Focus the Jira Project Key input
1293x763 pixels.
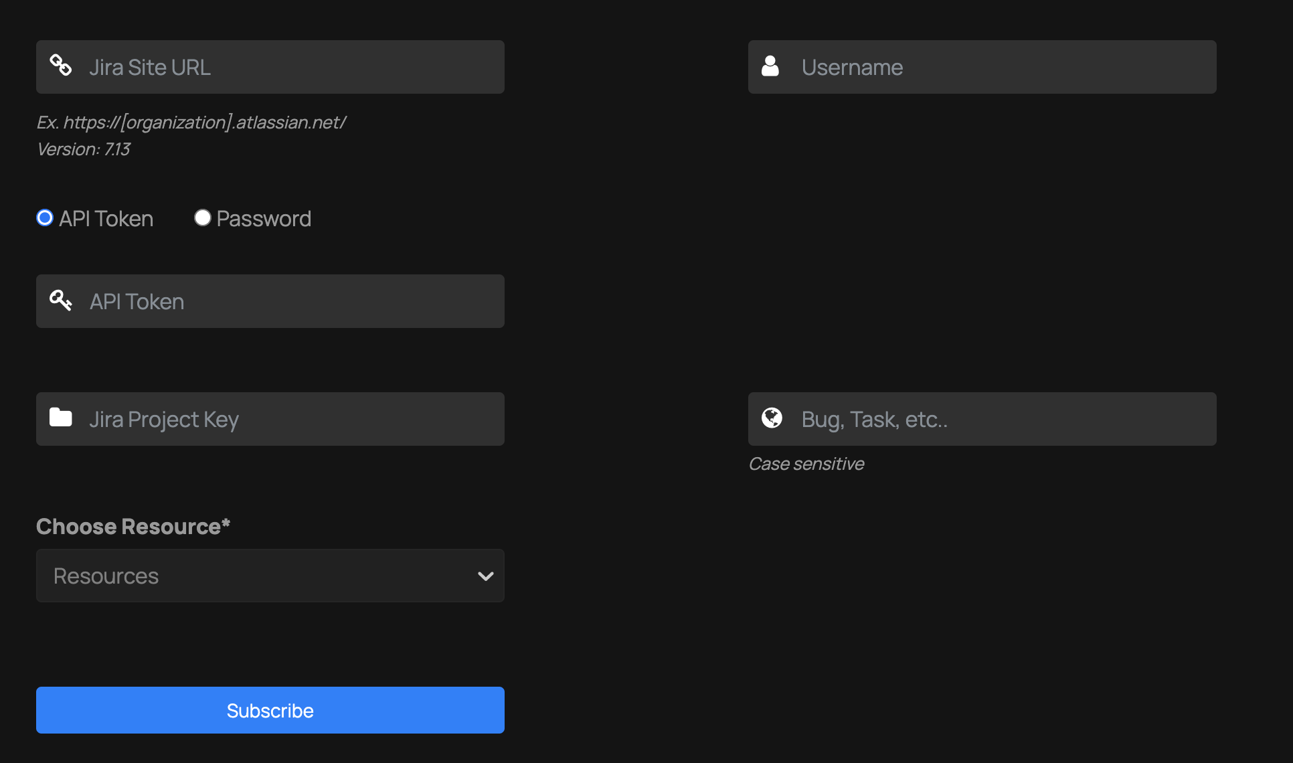click(x=270, y=419)
